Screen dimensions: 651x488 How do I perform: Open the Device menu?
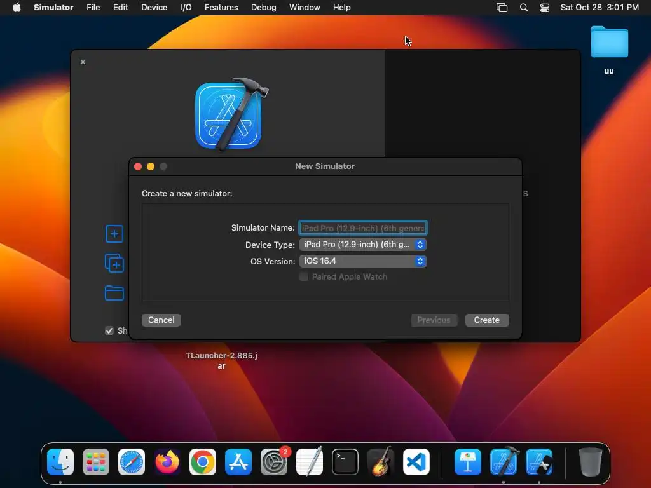coord(154,8)
